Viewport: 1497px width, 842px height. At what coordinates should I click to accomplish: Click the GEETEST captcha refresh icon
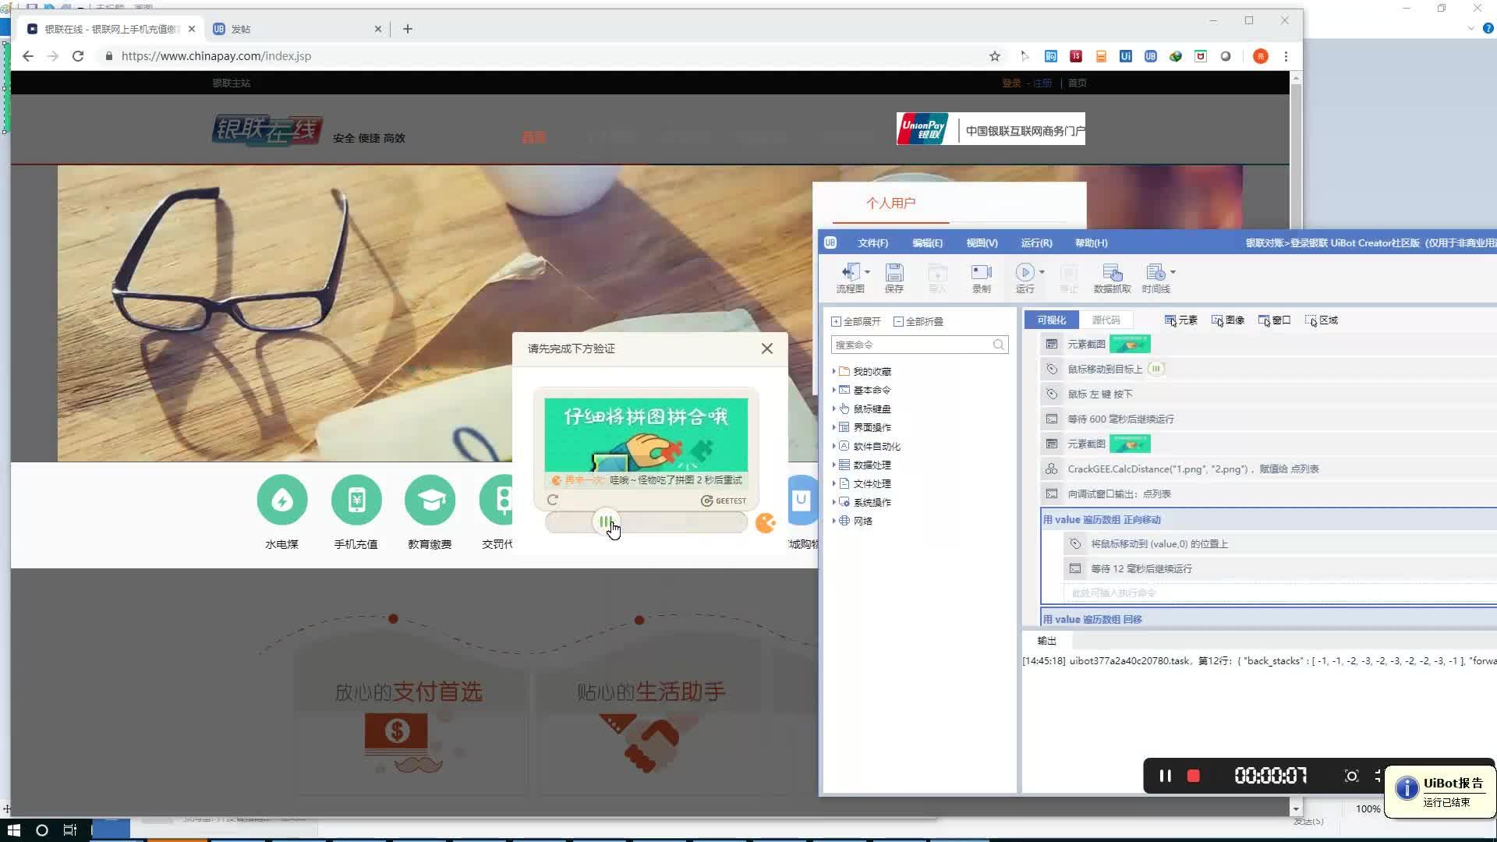pos(553,501)
